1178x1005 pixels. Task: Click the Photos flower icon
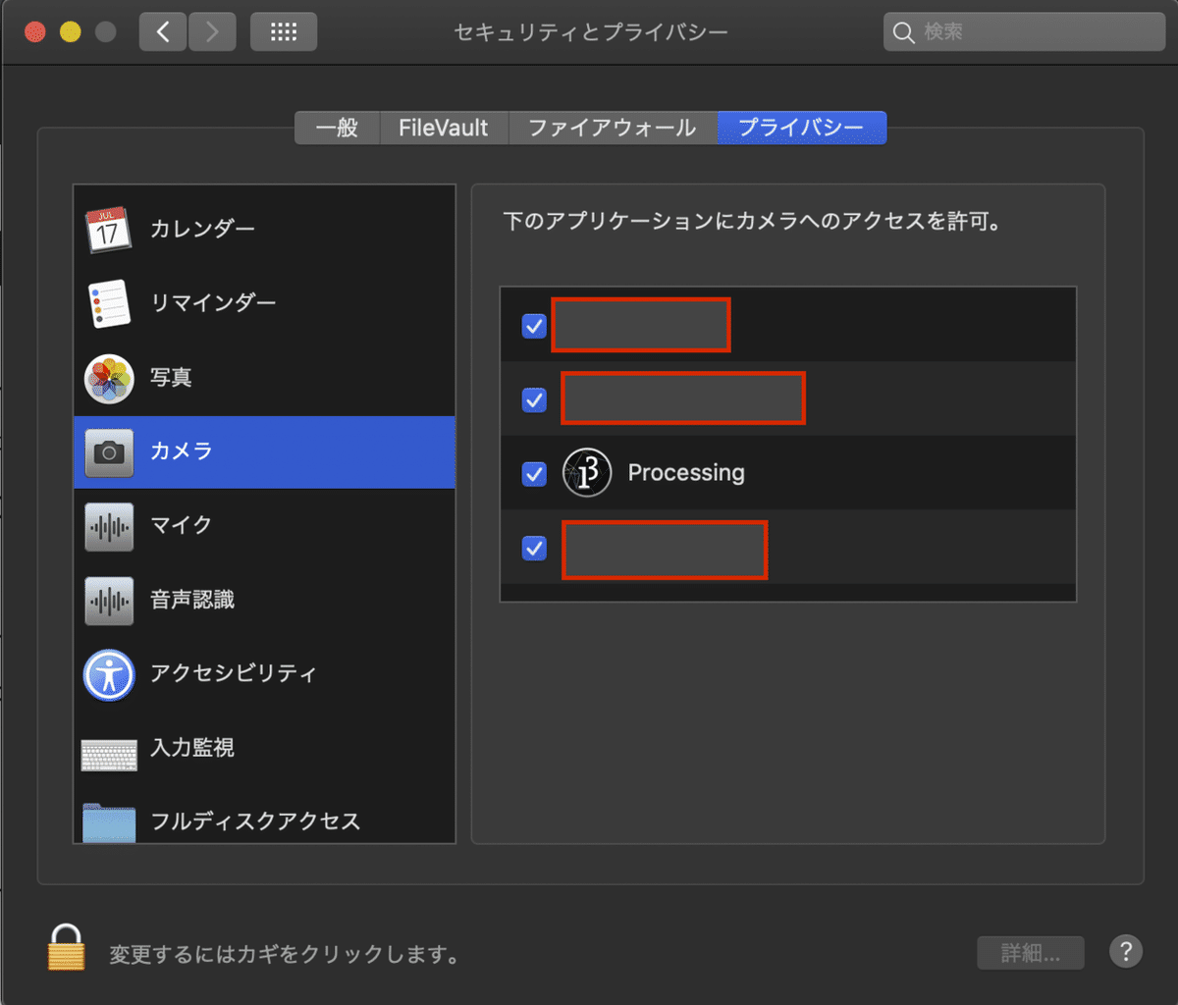[108, 378]
